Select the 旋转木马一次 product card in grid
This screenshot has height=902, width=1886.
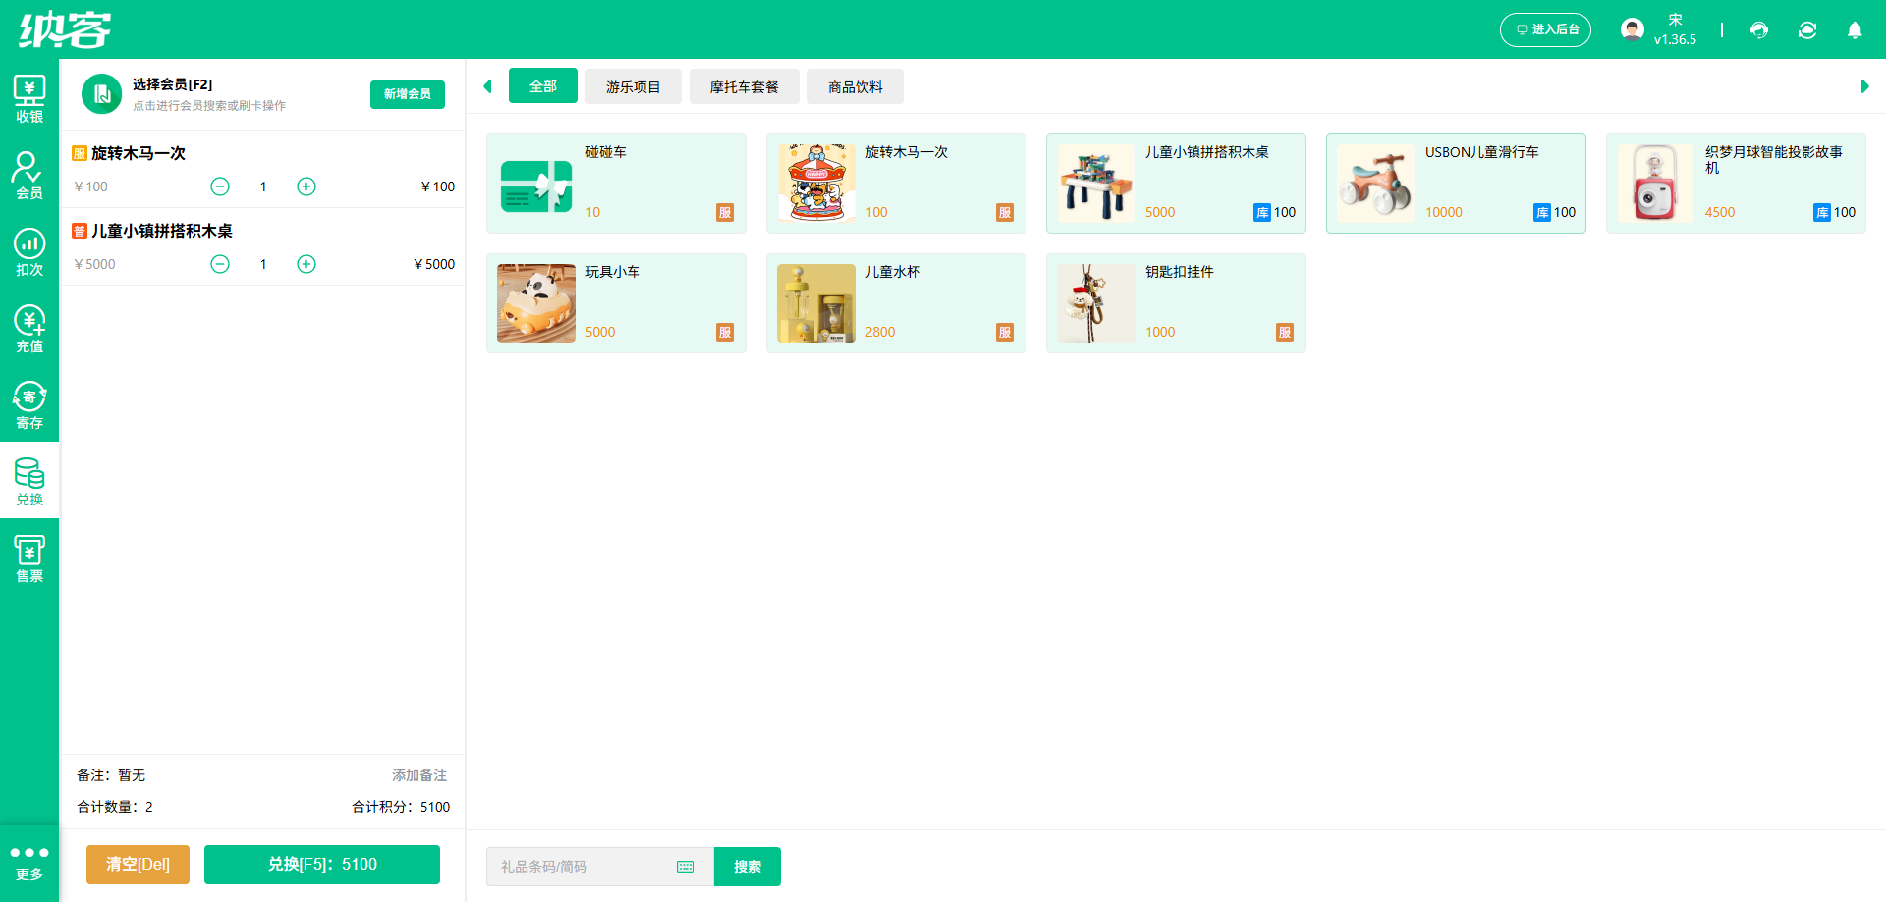pyautogui.click(x=896, y=184)
